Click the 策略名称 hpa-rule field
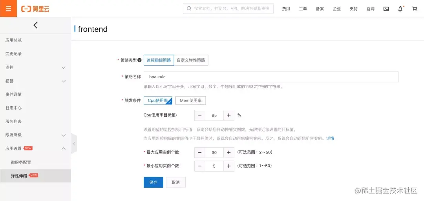Screen dimensions: 424x201 tap(271, 77)
